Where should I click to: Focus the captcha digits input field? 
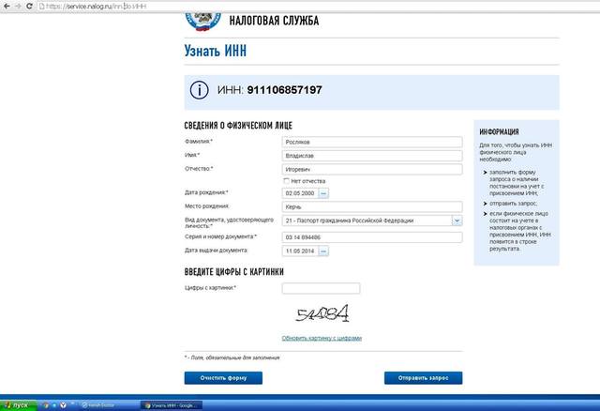click(x=321, y=288)
